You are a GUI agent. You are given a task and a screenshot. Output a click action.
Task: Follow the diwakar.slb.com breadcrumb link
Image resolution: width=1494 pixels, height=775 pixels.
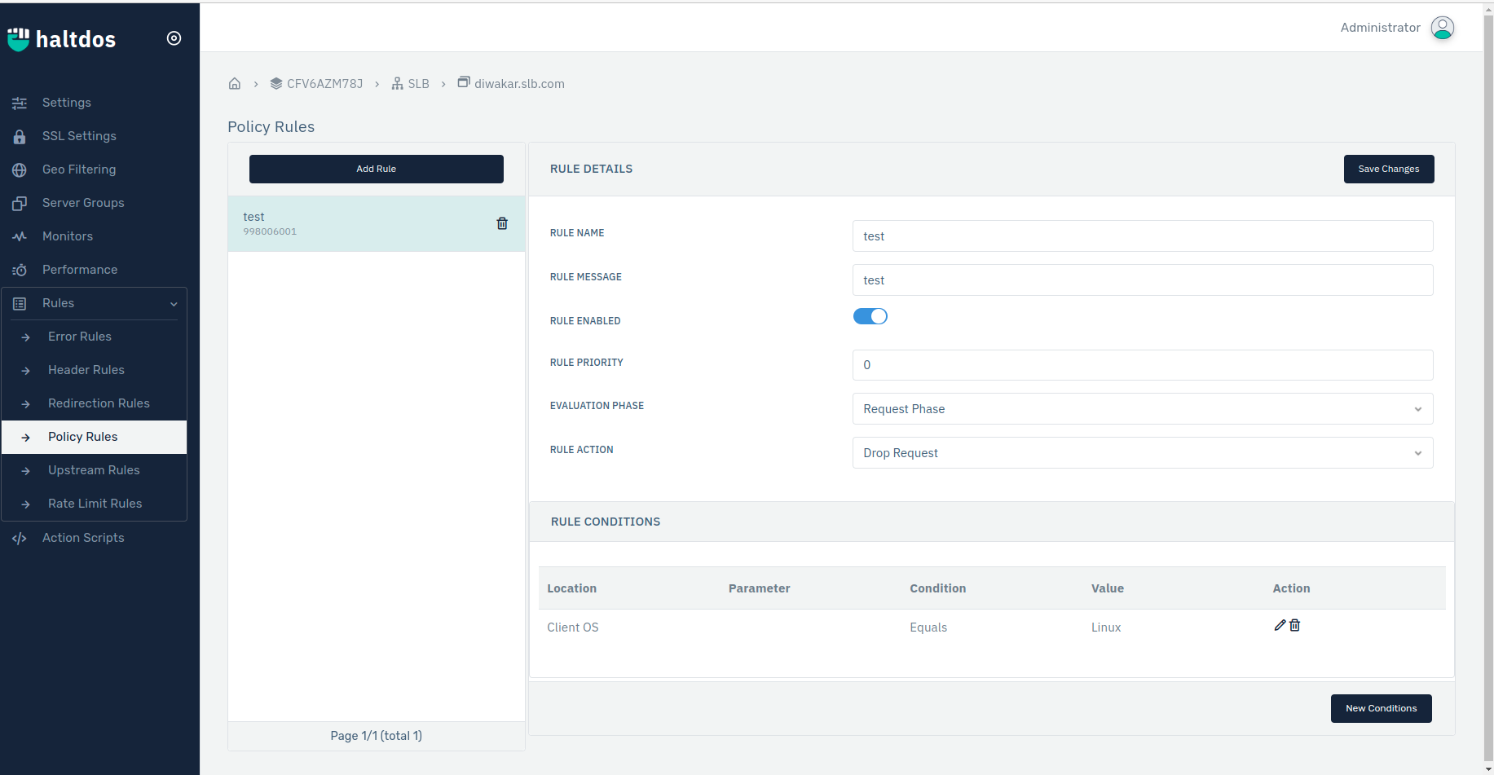tap(519, 84)
